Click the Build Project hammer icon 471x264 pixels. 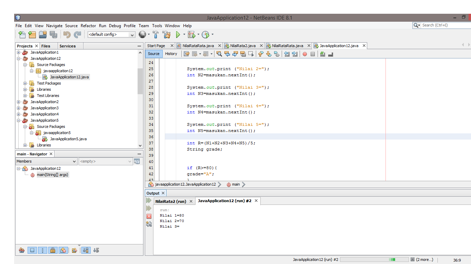click(x=156, y=34)
